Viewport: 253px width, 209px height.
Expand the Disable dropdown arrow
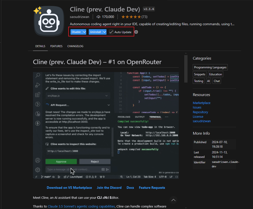click(x=84, y=32)
